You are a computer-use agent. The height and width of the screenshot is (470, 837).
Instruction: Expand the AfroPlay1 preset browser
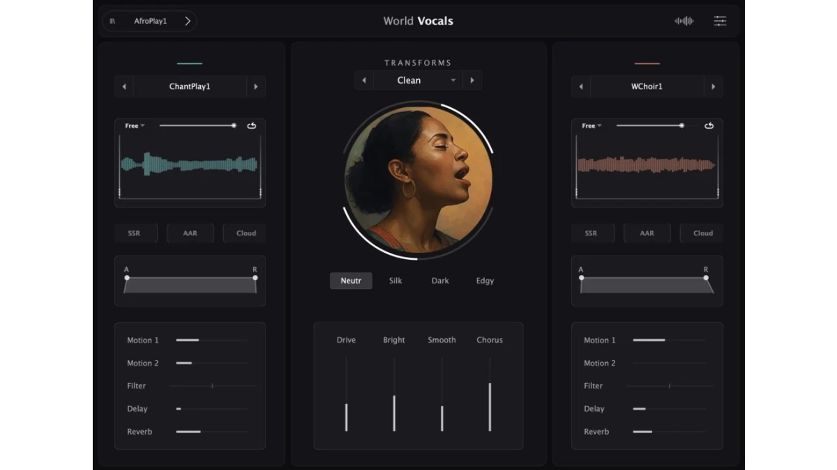(187, 21)
